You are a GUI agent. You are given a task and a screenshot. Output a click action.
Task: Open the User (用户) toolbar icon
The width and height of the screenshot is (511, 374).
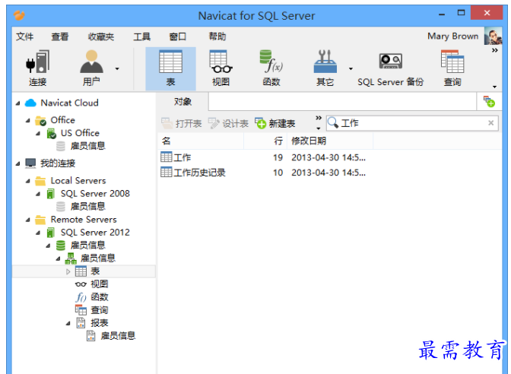91,62
